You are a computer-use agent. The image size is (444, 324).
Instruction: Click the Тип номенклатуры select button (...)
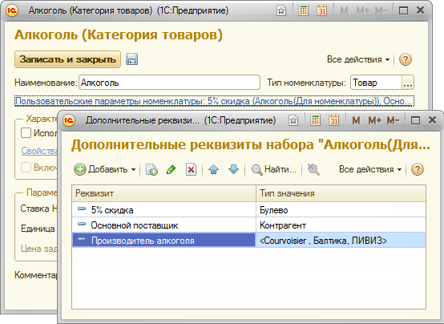(x=408, y=83)
